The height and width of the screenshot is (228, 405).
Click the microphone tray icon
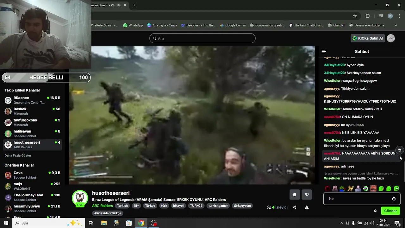click(x=353, y=223)
